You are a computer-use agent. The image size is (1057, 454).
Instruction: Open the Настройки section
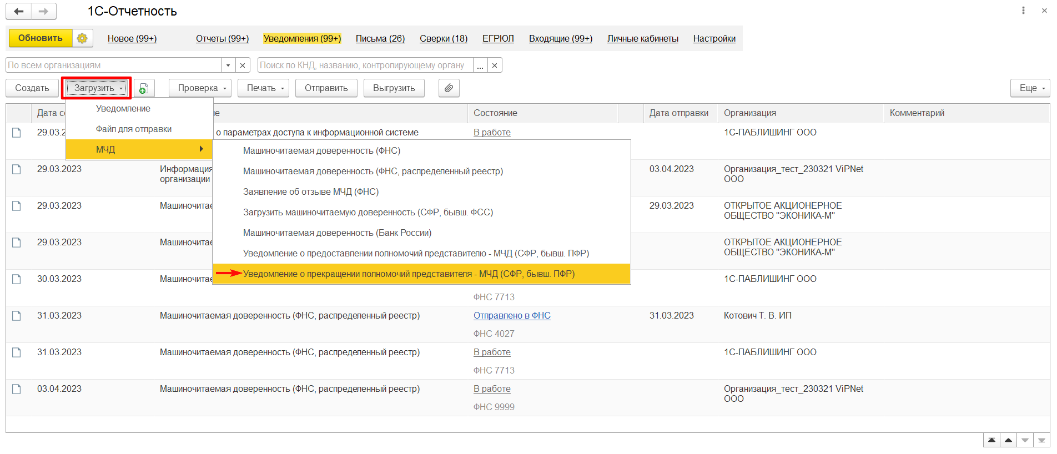click(714, 39)
